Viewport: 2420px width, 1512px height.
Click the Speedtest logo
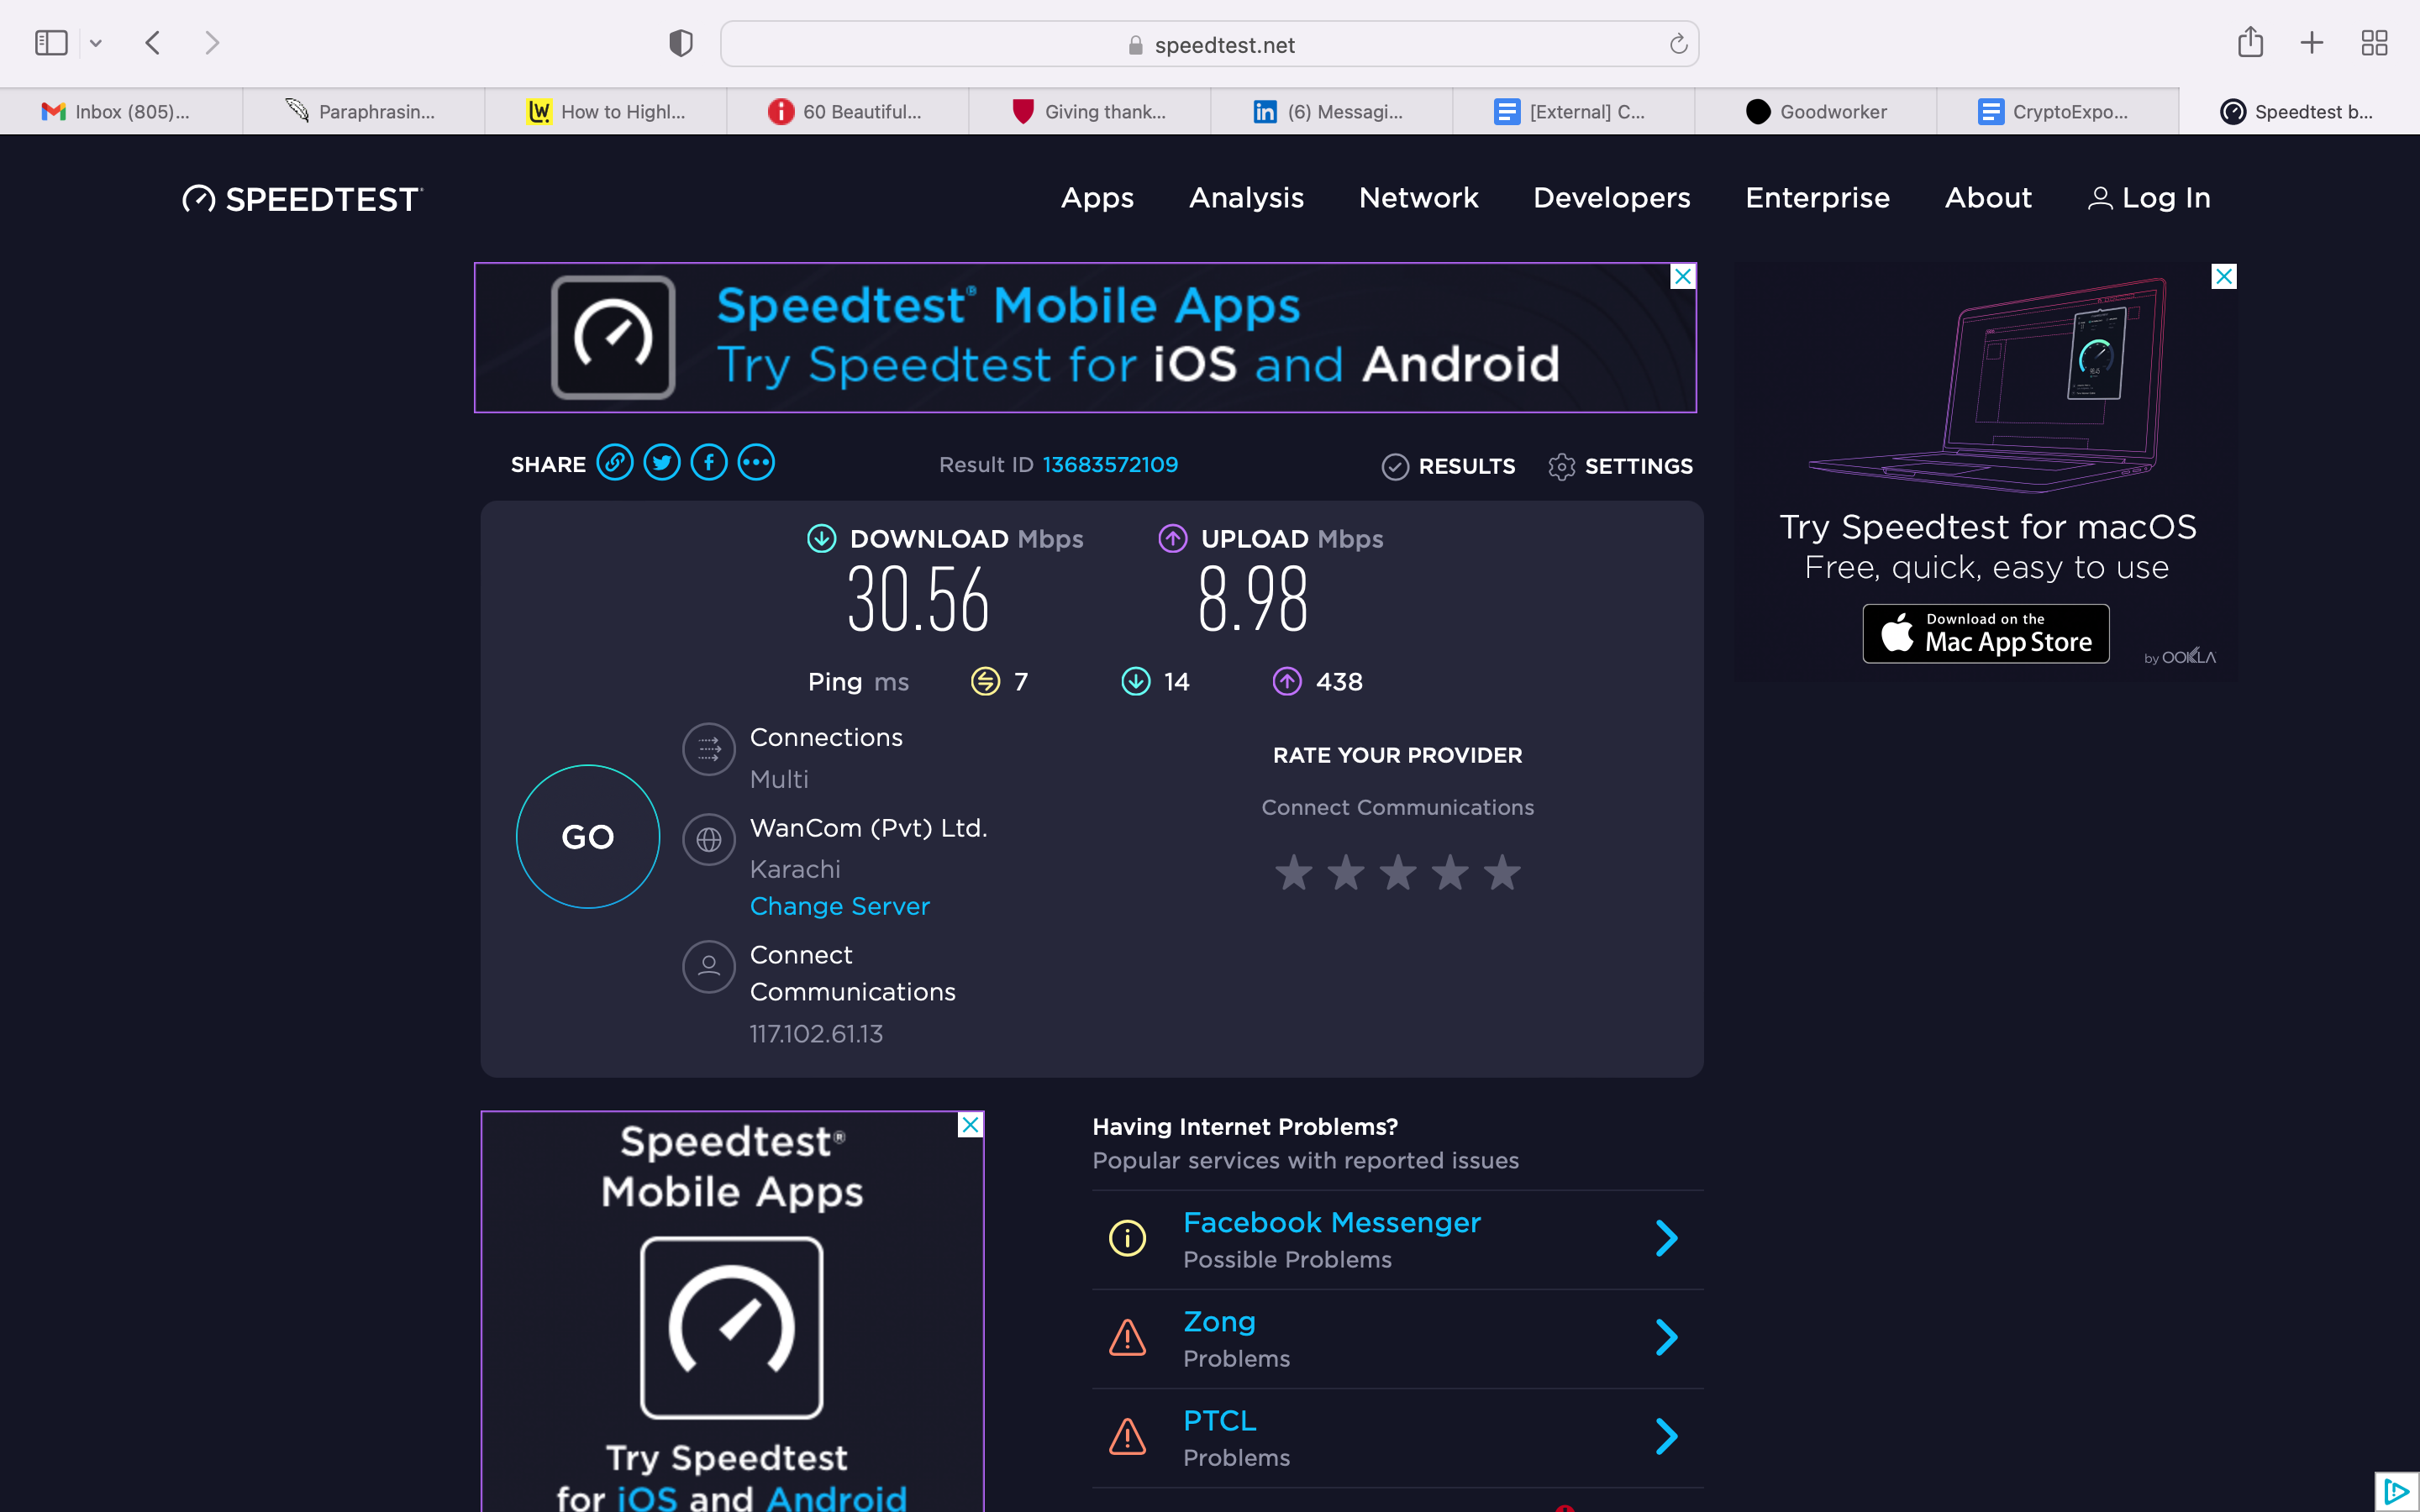[x=302, y=199]
